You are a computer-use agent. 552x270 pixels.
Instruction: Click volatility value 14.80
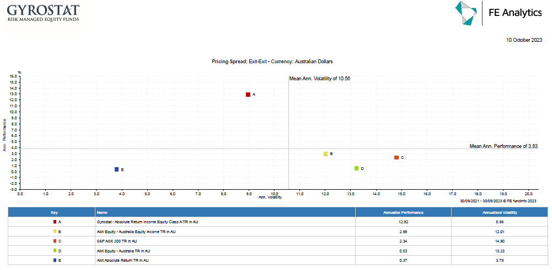coord(500,241)
